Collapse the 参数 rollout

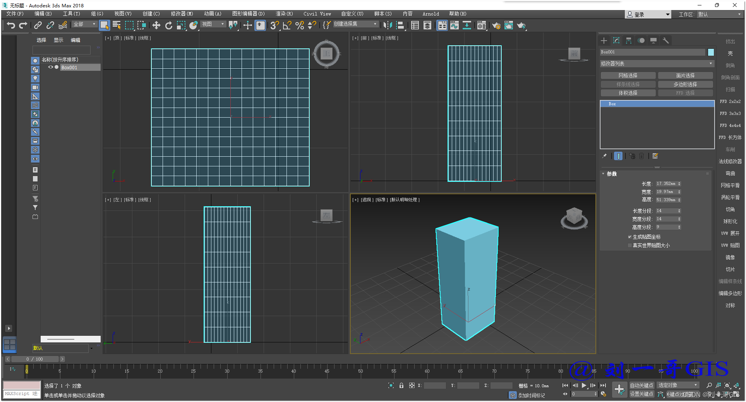611,174
